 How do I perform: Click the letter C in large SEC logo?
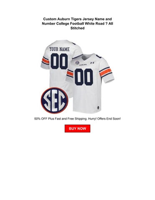click(62, 100)
